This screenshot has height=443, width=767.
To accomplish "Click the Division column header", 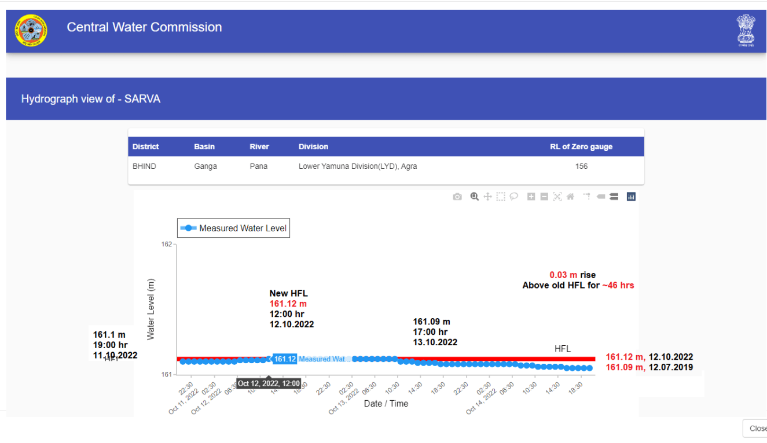I will (x=313, y=147).
